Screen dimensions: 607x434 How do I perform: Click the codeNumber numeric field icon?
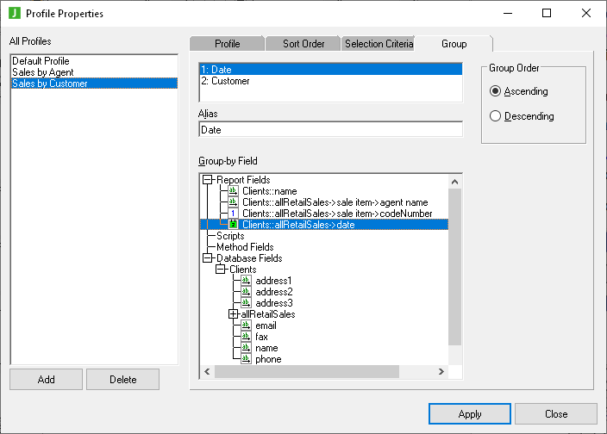(233, 214)
